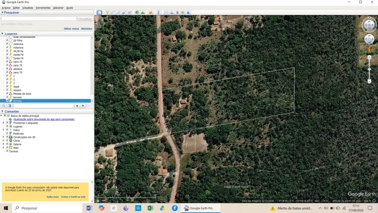Open the Adicionar menu
The image size is (378, 213).
pos(58,8)
